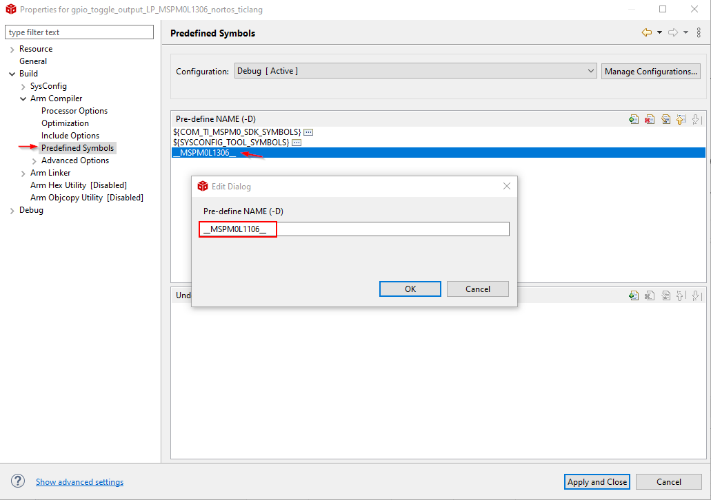Close the Edit Dialog with its X
The image size is (711, 500).
pos(507,186)
